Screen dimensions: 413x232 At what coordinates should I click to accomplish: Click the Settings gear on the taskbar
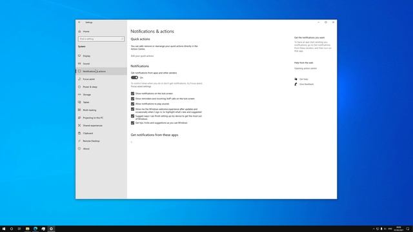[x=52, y=229]
